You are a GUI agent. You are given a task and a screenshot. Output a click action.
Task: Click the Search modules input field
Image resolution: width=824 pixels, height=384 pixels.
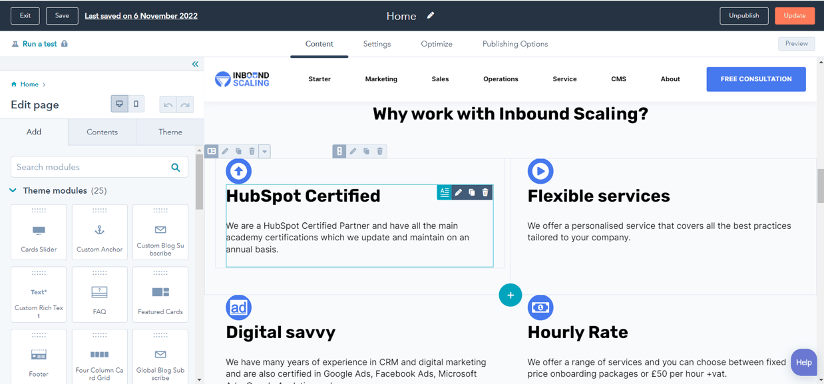pyautogui.click(x=99, y=167)
